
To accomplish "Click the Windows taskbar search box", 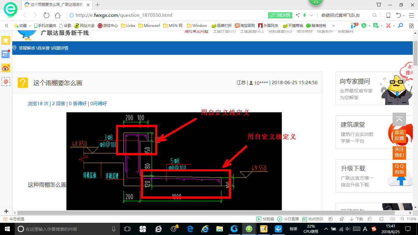I will (x=67, y=229).
